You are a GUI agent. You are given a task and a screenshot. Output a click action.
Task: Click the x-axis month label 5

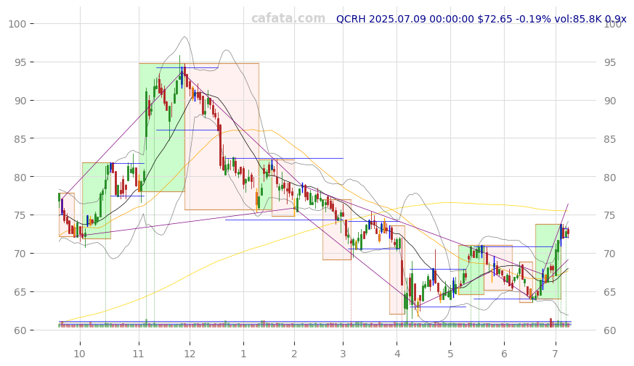tap(450, 354)
